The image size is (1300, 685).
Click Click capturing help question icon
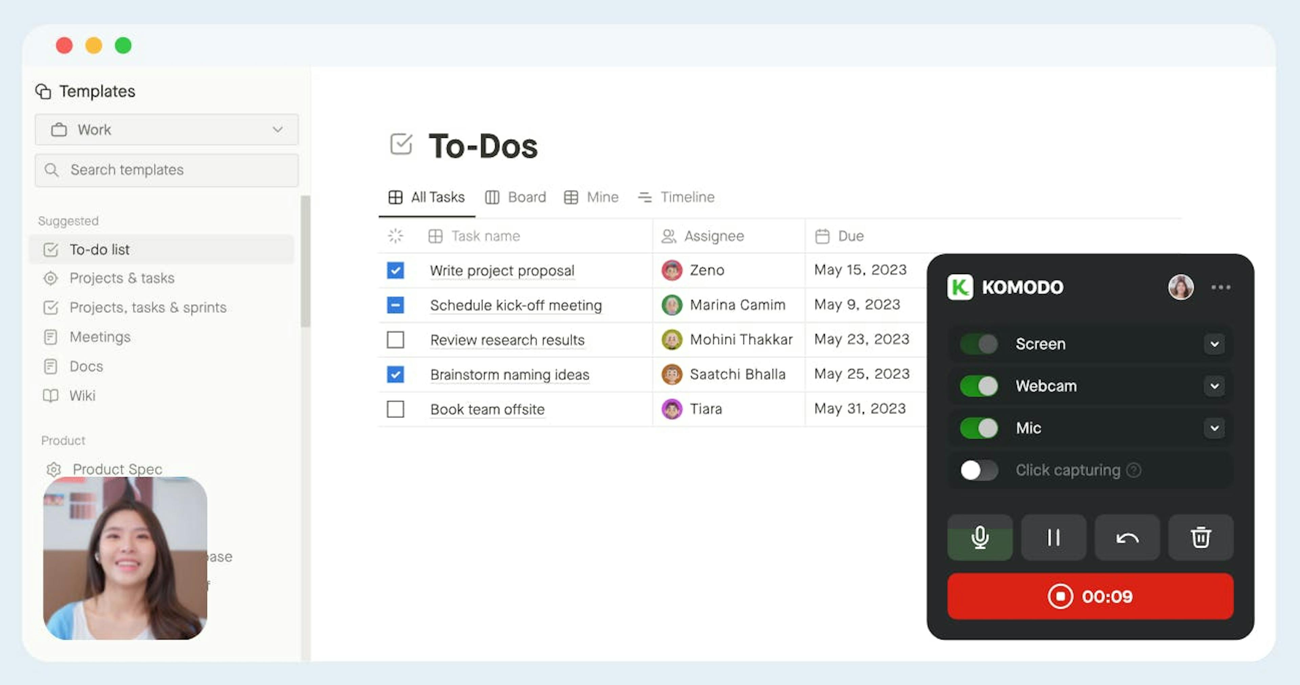1133,470
